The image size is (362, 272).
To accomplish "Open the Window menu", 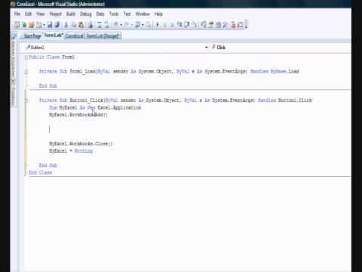I will pos(143,14).
